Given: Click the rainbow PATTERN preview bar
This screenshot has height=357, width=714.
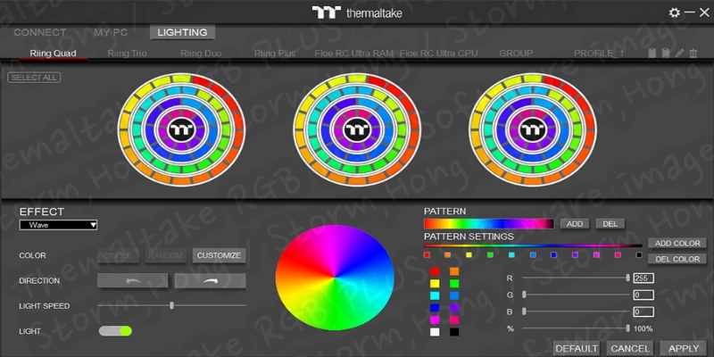Looking at the screenshot, I should tap(489, 224).
